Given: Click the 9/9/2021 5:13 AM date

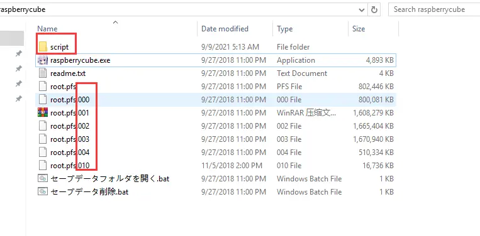Looking at the screenshot, I should click(x=230, y=47).
